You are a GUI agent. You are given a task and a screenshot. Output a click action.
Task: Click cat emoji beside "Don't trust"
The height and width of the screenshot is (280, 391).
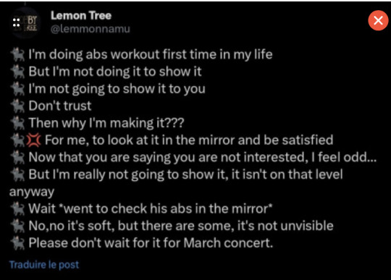[17, 106]
